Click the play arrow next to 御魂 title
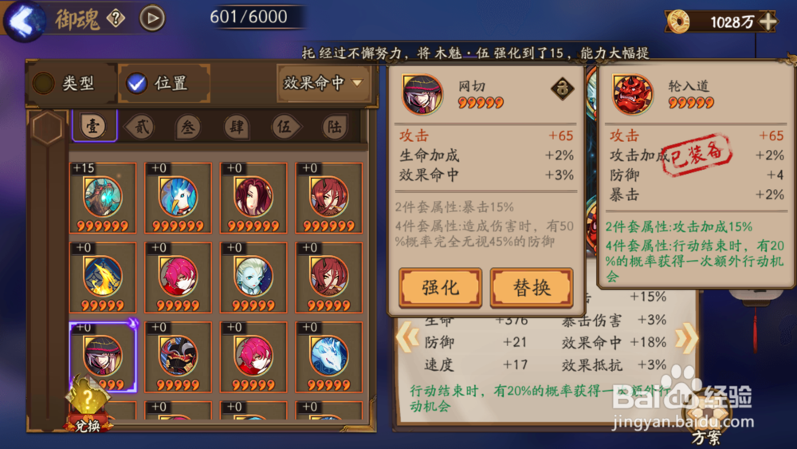The height and width of the screenshot is (449, 797). (152, 18)
